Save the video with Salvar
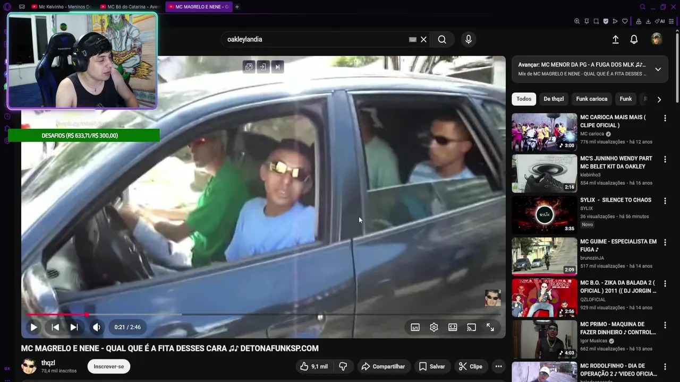The image size is (680, 382). [432, 367]
